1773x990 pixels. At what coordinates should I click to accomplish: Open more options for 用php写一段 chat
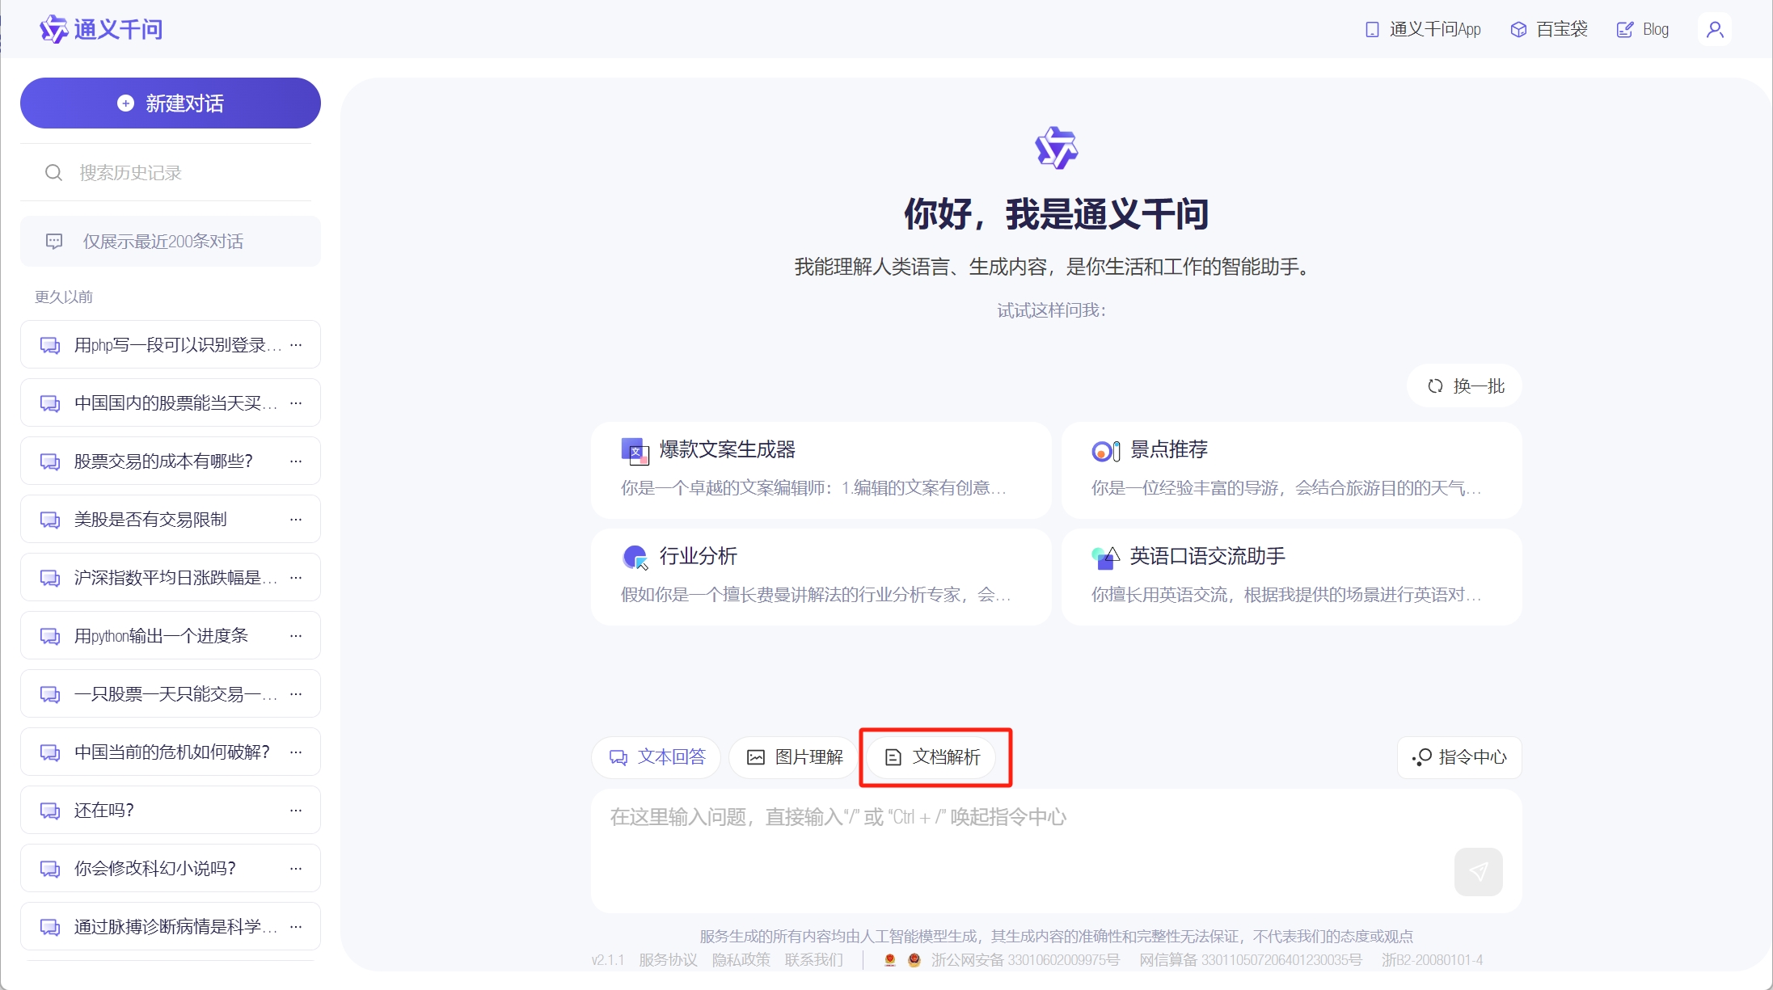[296, 345]
